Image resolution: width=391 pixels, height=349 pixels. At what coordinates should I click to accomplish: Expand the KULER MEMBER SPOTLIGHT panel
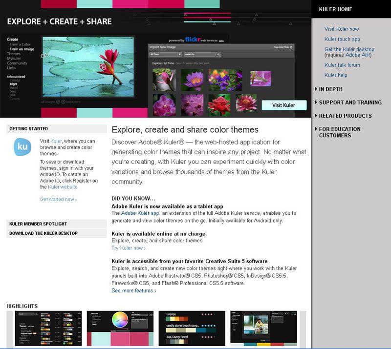(x=57, y=224)
